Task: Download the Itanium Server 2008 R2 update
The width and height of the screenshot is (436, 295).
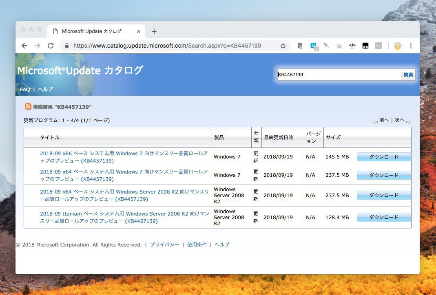Action: (383, 217)
